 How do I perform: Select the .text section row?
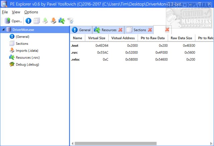(142, 45)
